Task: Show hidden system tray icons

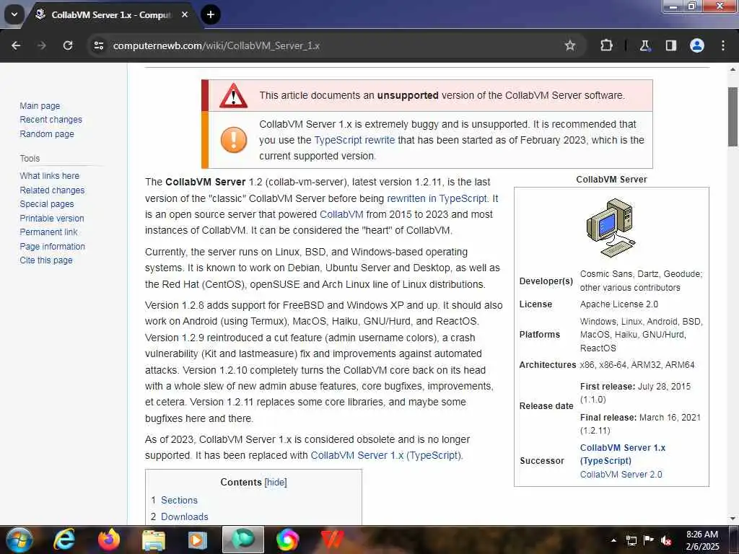Action: click(x=613, y=540)
